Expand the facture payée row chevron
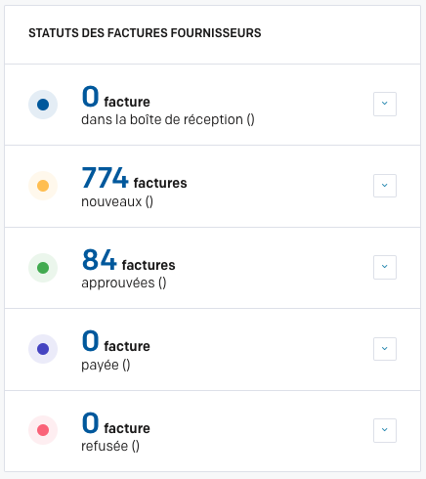 coord(385,349)
